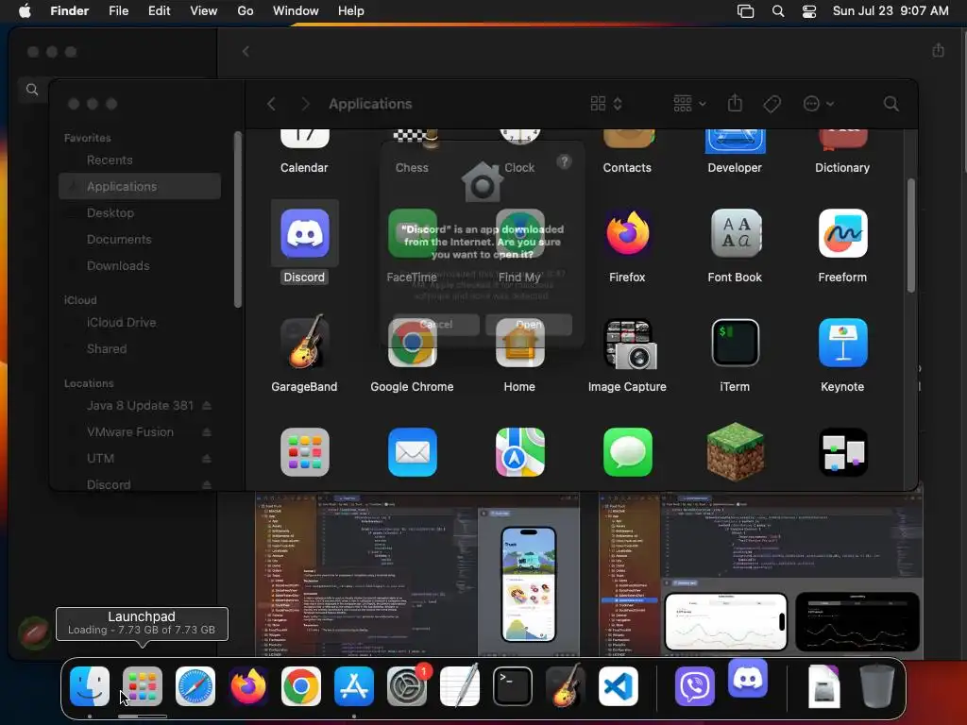Click the help question mark in dialog
This screenshot has width=967, height=725.
[x=565, y=161]
